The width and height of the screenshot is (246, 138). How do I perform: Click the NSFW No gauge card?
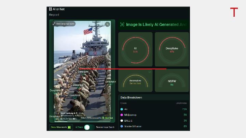(172, 81)
